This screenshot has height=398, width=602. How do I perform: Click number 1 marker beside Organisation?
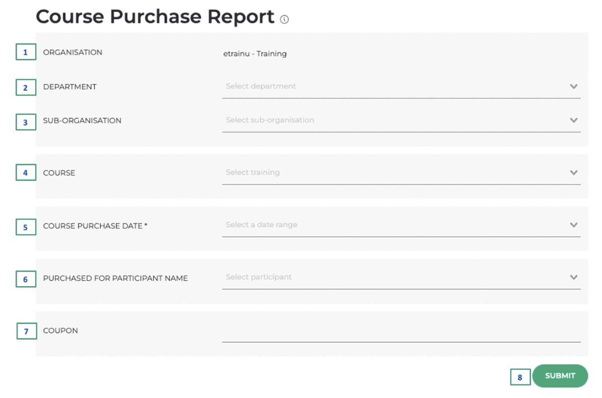[26, 52]
